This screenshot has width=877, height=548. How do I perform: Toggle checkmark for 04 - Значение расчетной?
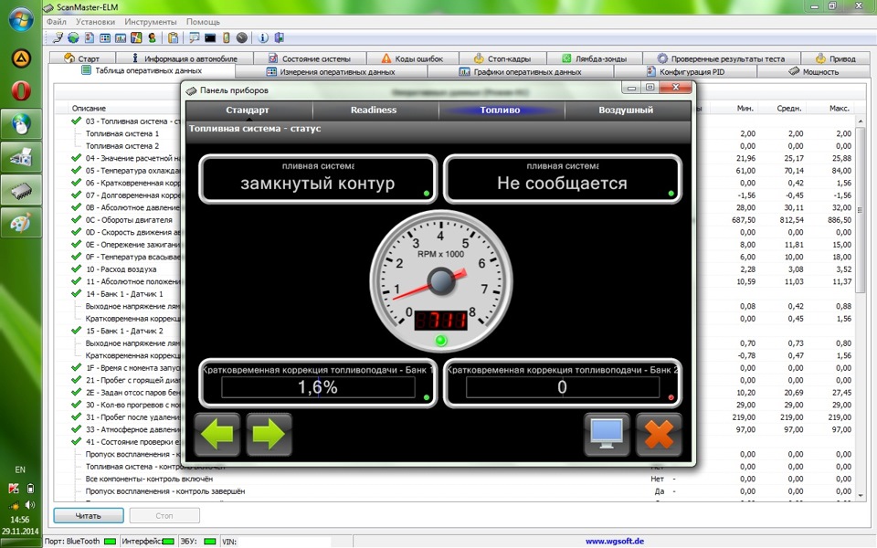[x=77, y=158]
